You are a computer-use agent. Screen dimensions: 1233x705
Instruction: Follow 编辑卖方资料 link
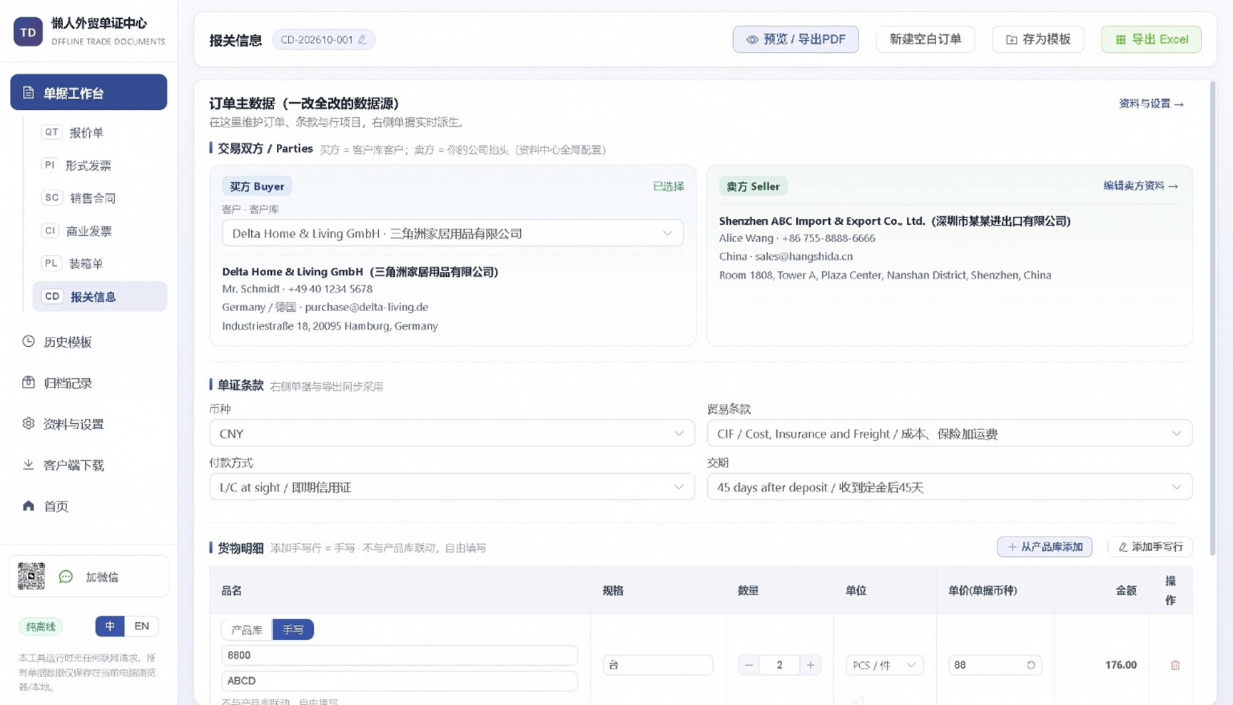pyautogui.click(x=1140, y=186)
